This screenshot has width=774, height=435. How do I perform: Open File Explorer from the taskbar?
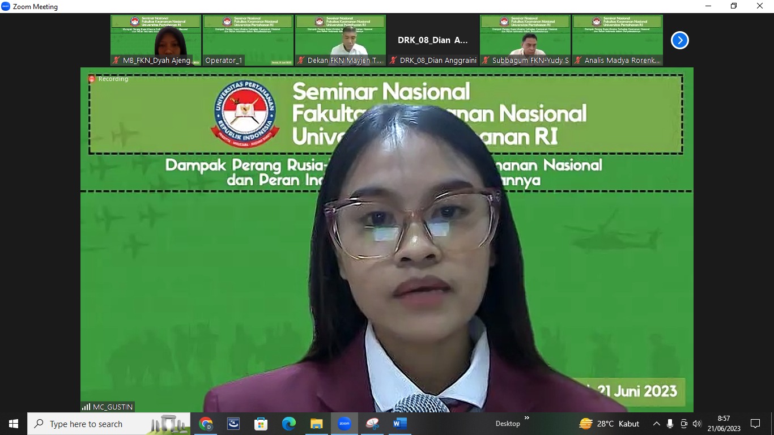(x=317, y=424)
